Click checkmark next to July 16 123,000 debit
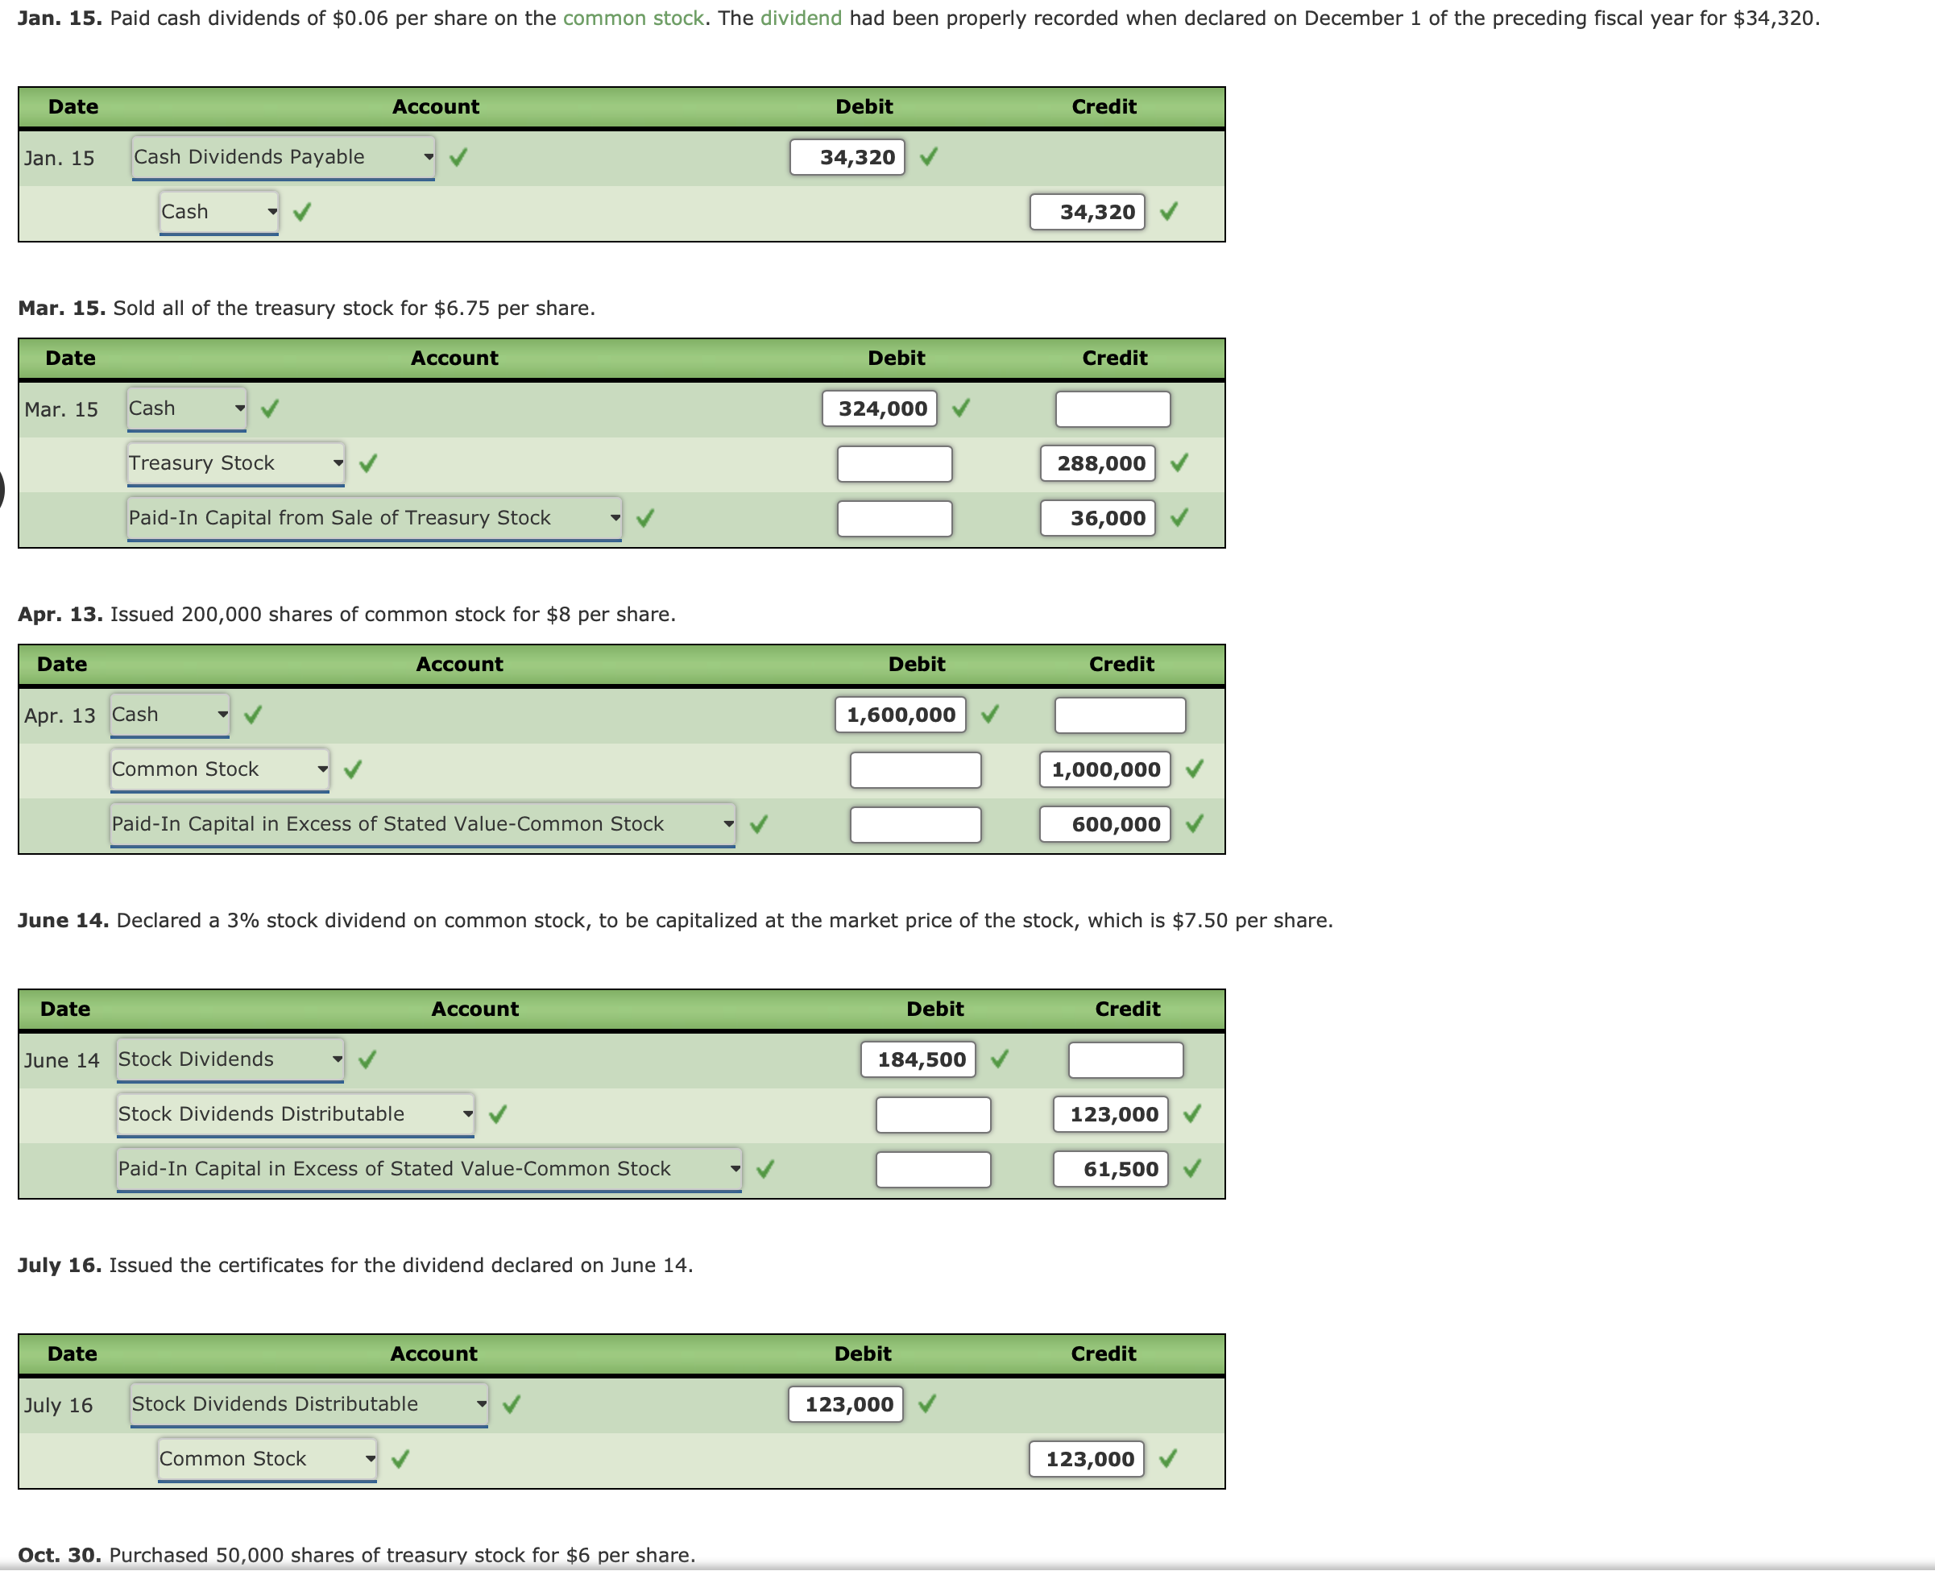The image size is (1935, 1571). (926, 1403)
